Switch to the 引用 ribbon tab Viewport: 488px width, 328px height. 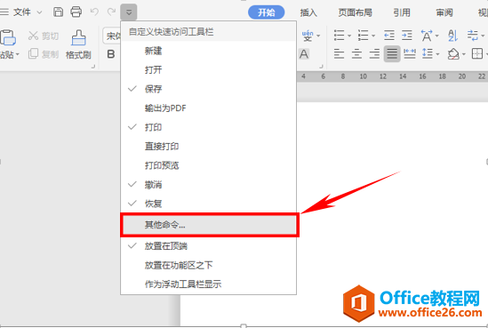click(x=402, y=12)
